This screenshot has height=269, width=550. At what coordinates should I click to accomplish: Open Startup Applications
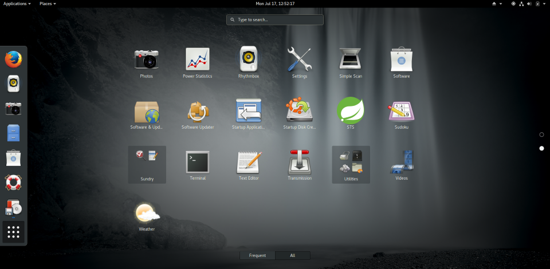coord(249,114)
